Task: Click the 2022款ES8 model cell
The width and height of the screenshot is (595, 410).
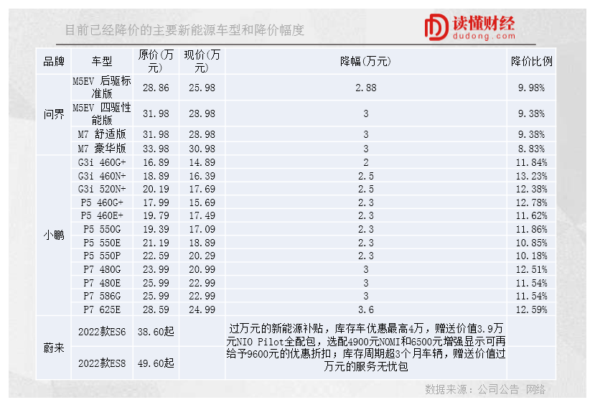Action: (102, 363)
